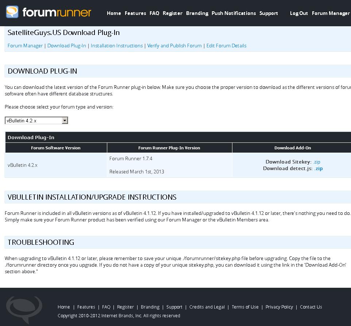Click the Download Plug-In sub-navigation link
This screenshot has height=326, width=351.
coord(67,46)
